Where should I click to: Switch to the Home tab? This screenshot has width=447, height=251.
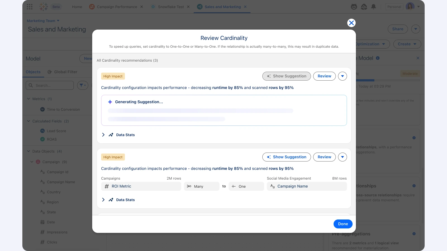77,7
